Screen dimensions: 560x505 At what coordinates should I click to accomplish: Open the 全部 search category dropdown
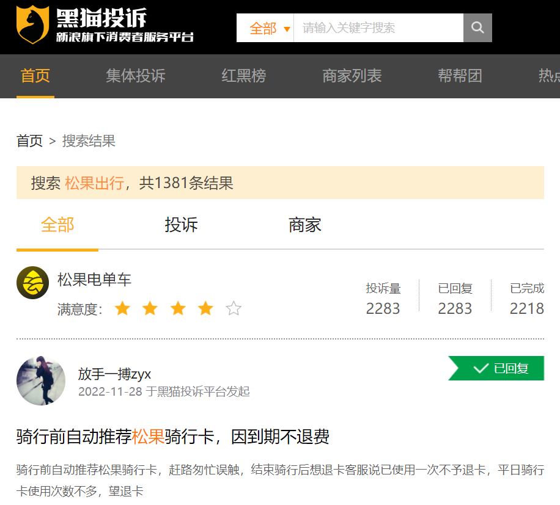point(263,27)
